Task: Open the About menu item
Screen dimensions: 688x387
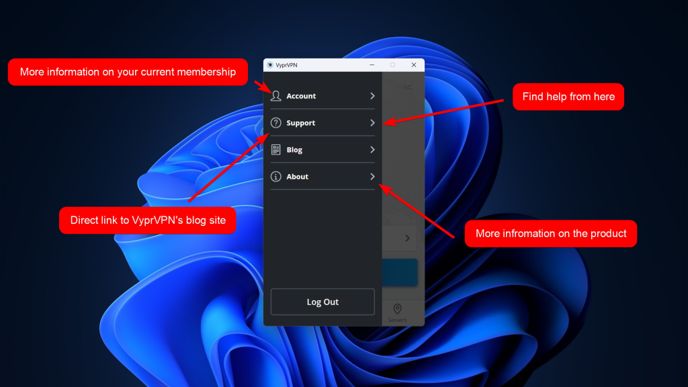Action: [x=322, y=177]
